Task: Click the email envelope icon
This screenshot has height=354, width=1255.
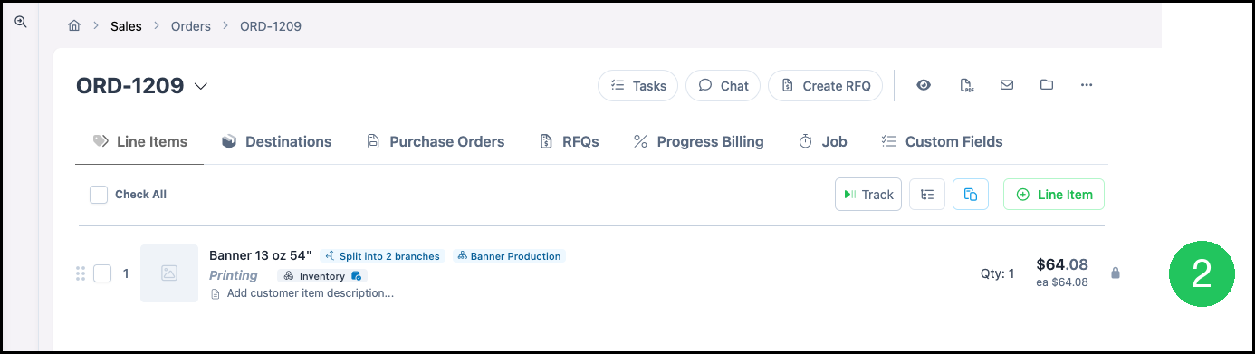Action: click(1006, 85)
